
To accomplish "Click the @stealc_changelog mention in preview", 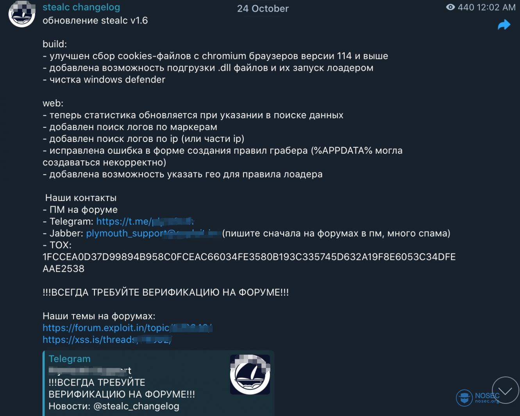I will coord(136,406).
